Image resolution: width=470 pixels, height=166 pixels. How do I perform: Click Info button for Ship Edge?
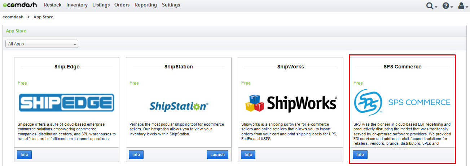(x=25, y=154)
